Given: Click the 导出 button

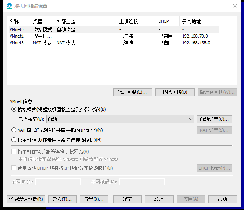Looking at the screenshot, I should coord(94,199).
